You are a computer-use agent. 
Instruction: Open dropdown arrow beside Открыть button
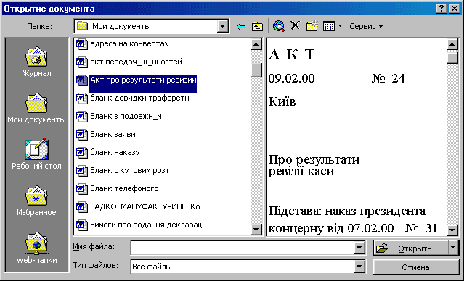(453, 248)
